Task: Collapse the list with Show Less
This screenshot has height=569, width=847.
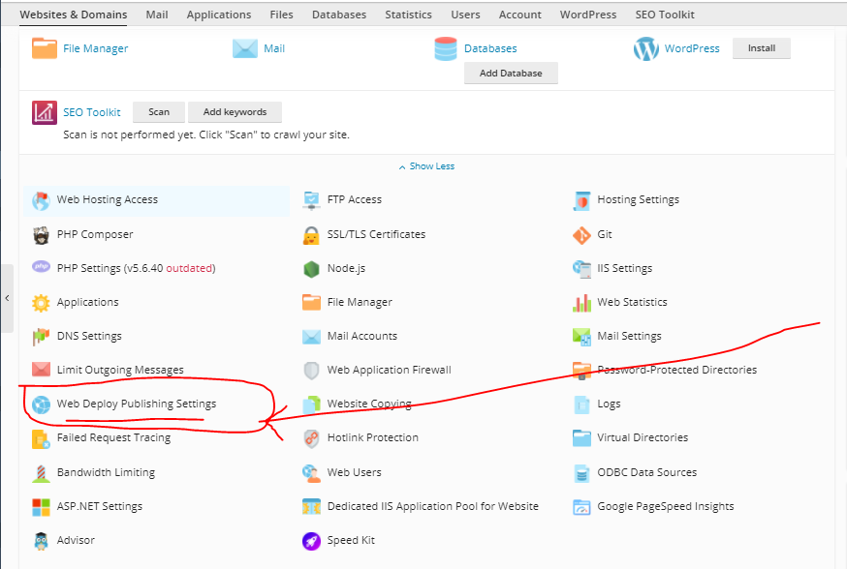Action: coord(426,166)
